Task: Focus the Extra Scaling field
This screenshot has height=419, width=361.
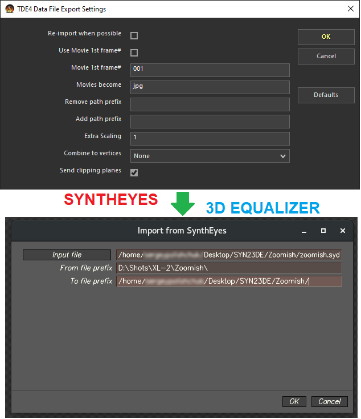Action: (210, 138)
